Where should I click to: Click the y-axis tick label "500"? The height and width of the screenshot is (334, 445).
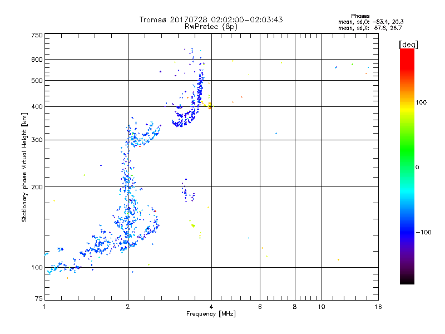pos(37,81)
